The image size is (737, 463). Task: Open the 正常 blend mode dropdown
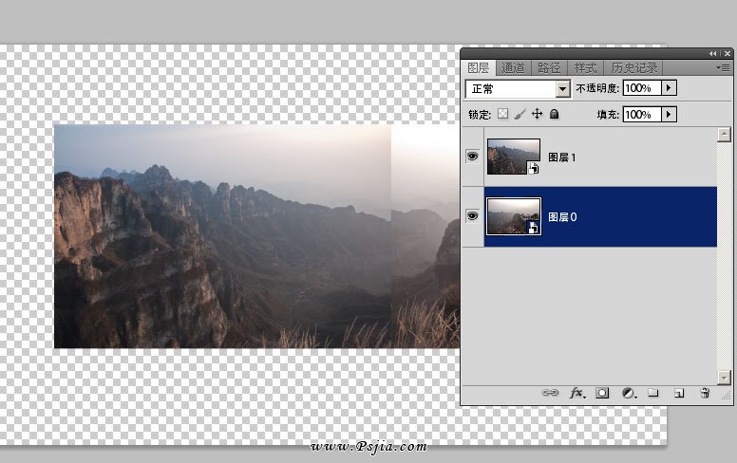[x=519, y=89]
